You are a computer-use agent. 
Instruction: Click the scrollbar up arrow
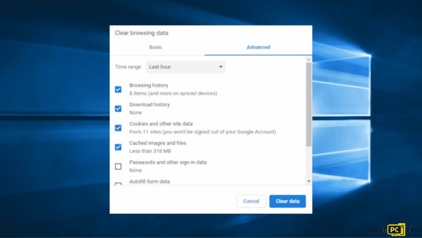coord(309,60)
